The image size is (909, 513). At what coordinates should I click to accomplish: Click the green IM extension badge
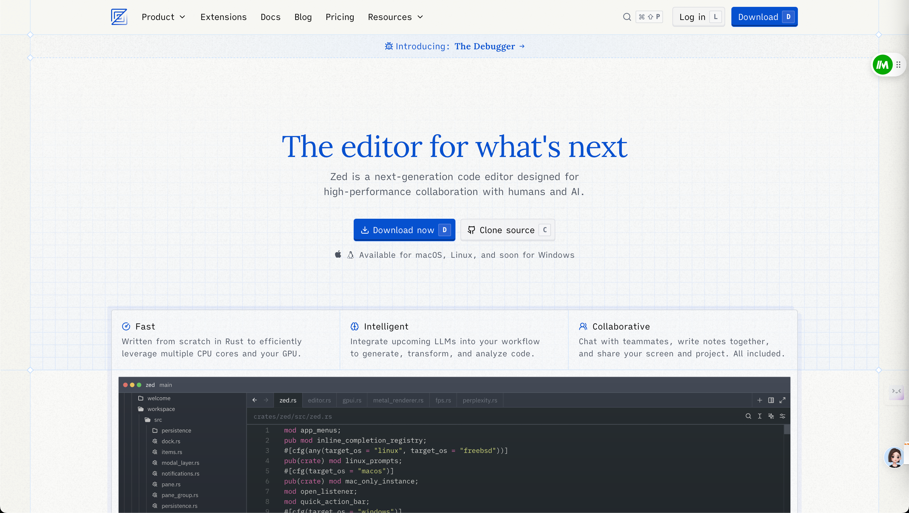tap(882, 65)
